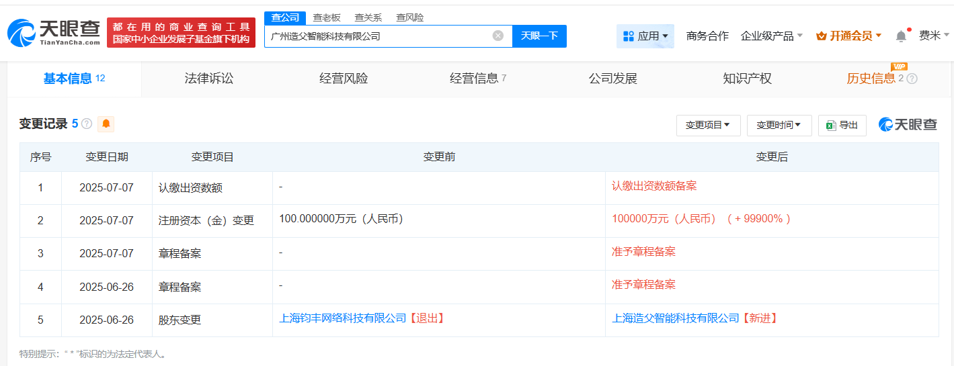Viewport: 954px width, 366px height.
Task: Click the 100.000000万元 before-change value
Action: click(341, 218)
